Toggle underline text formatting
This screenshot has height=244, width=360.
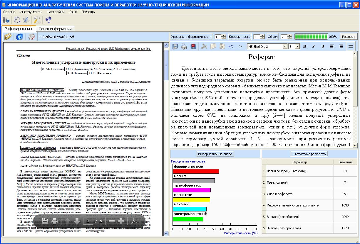323,46
